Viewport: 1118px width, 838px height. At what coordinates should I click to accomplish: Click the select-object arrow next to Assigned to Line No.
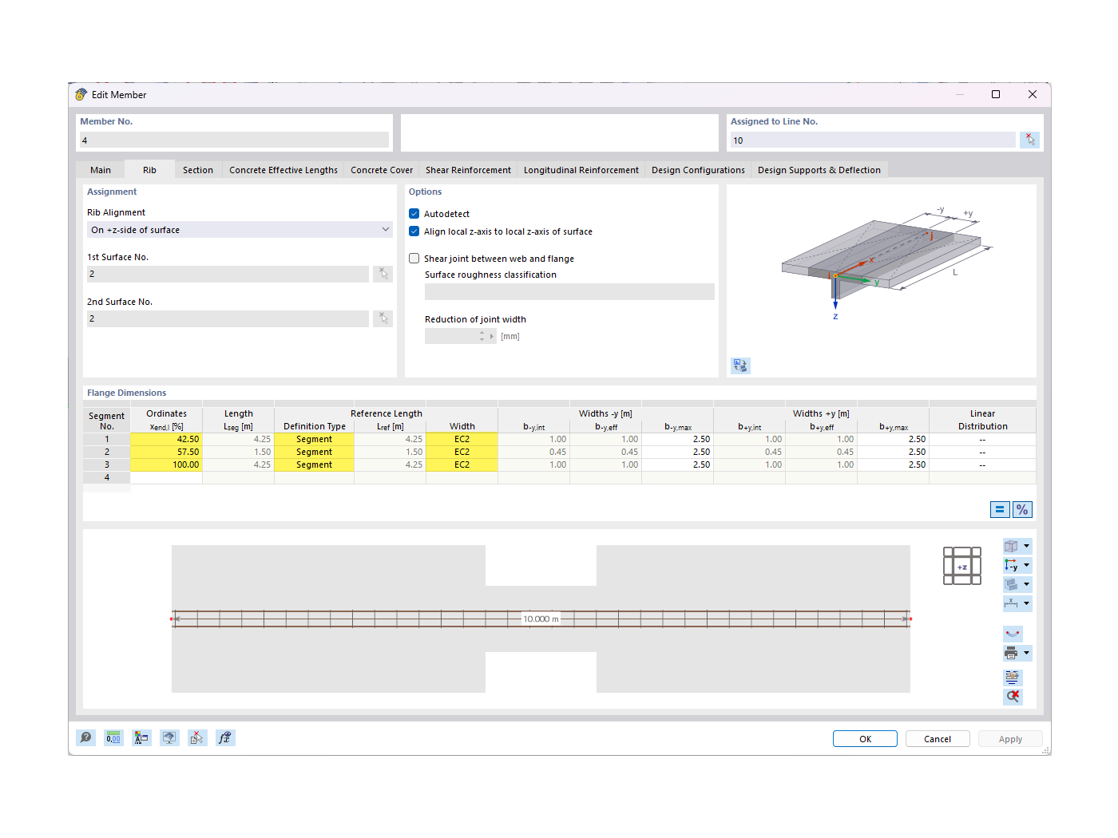coord(1029,139)
